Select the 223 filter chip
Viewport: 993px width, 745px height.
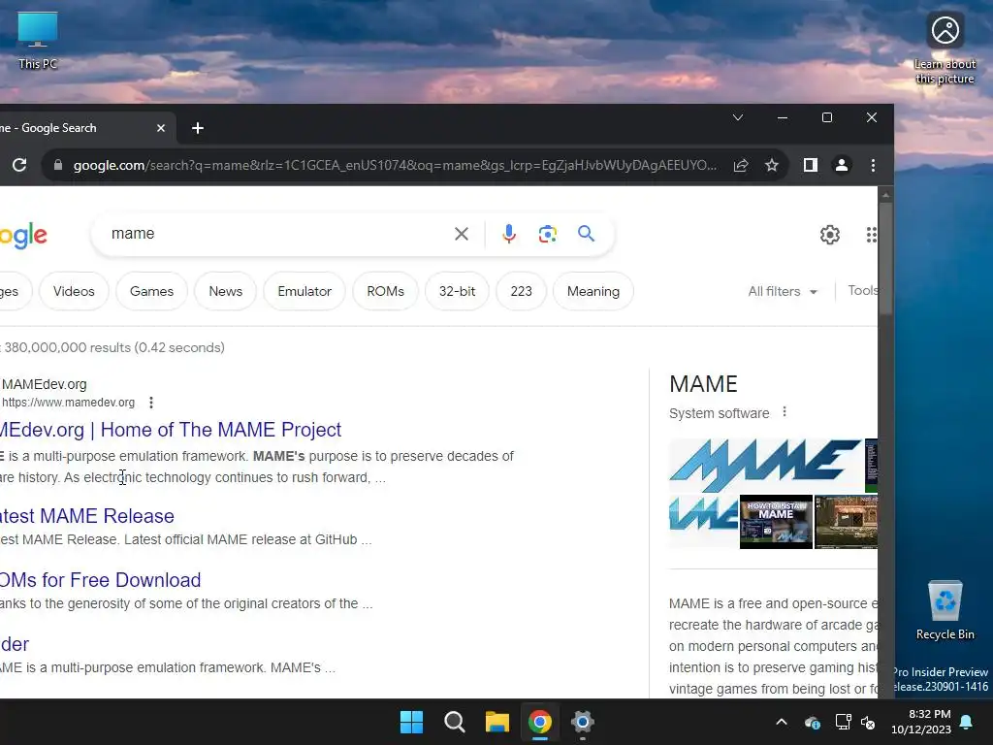click(x=521, y=291)
